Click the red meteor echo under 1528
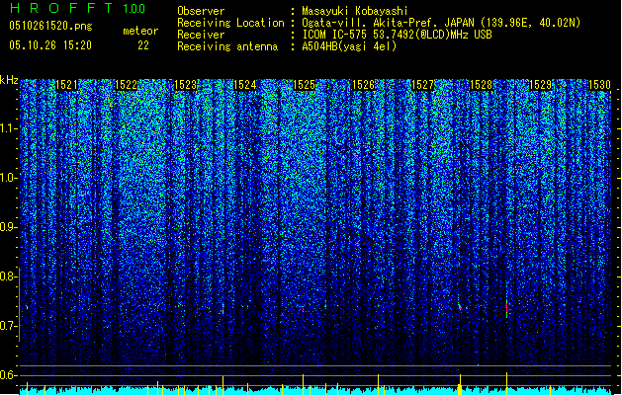 click(506, 308)
